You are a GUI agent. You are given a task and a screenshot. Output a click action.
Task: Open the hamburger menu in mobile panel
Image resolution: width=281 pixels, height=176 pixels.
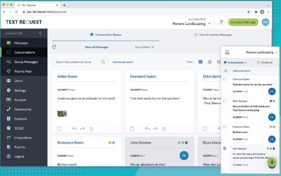click(x=227, y=52)
